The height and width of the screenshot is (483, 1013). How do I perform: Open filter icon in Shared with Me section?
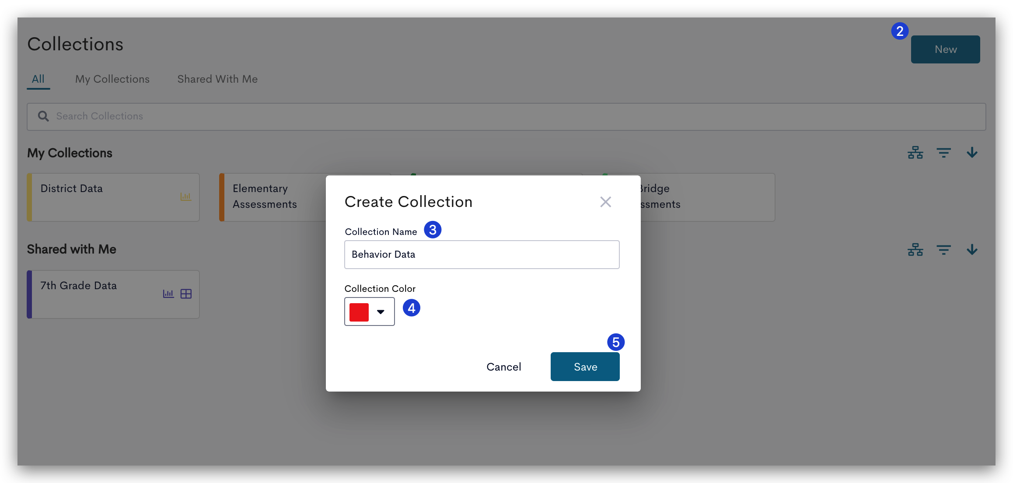[x=943, y=250]
